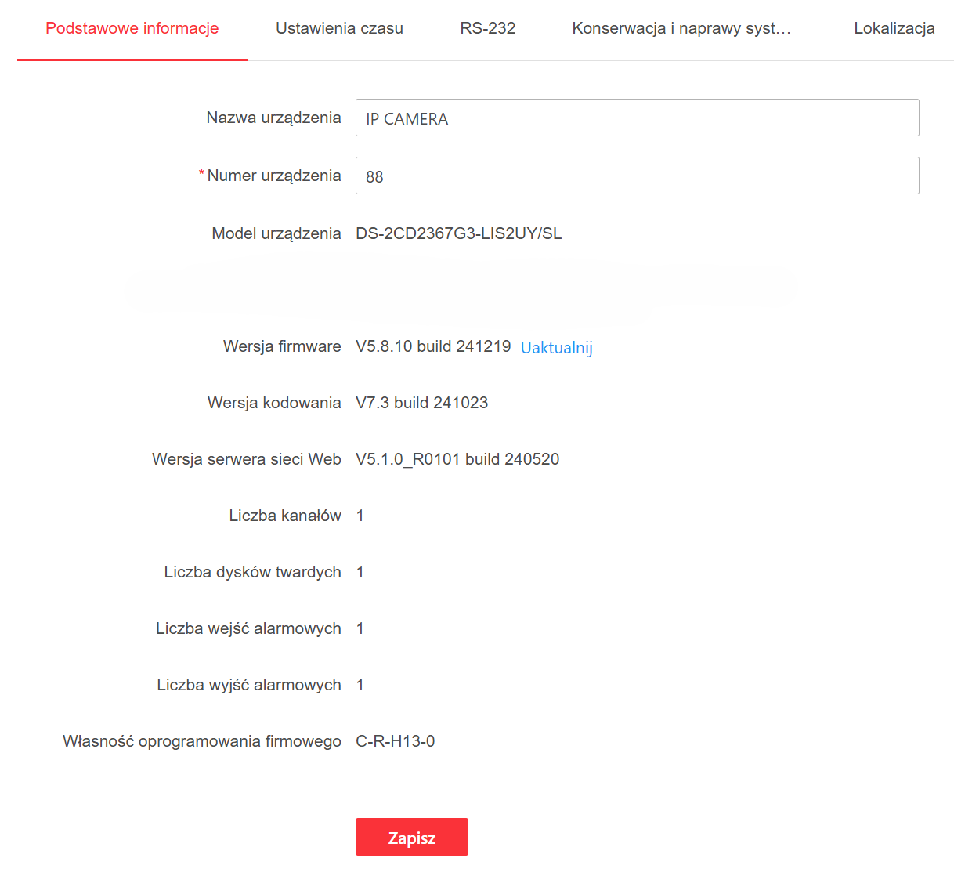Click the Liczba wyjść alarmowych label
954x876 pixels.
click(x=249, y=686)
